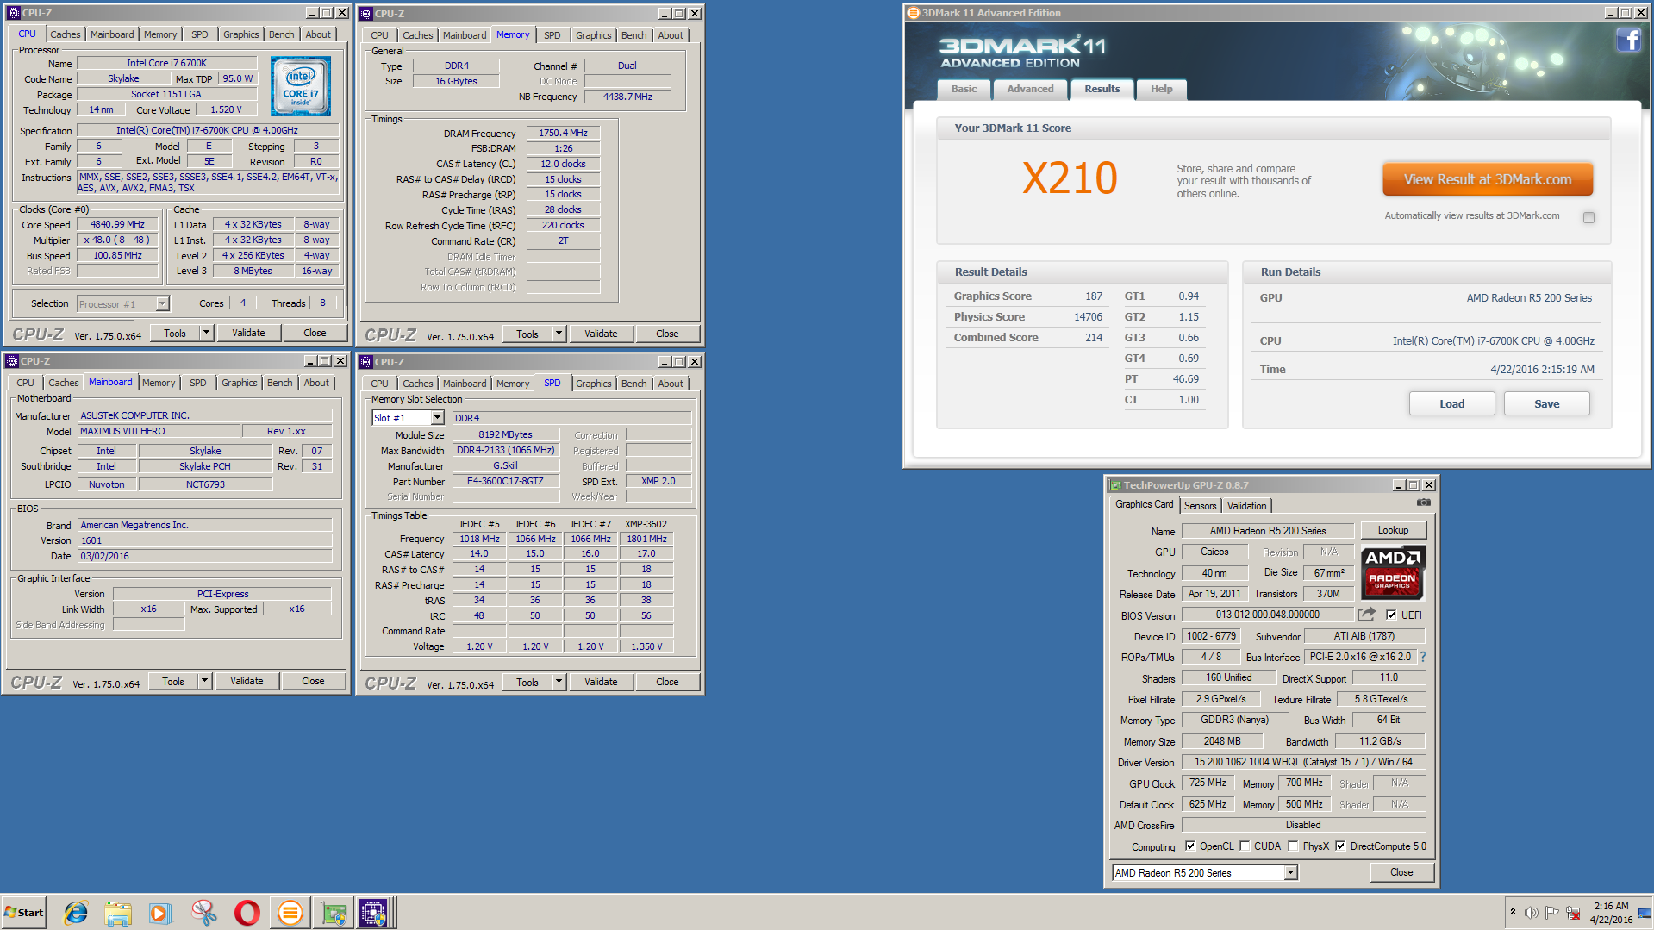This screenshot has height=930, width=1654.
Task: Open Graphics tab in the Memory CPU-Z window
Action: point(593,35)
